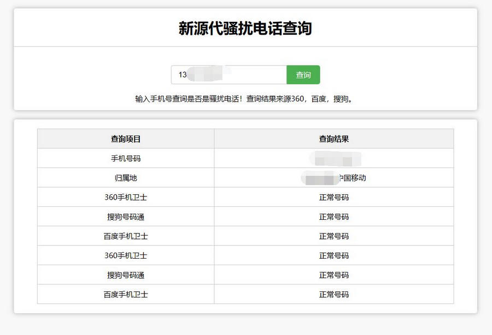
Task: Select the 手机号码 row label
Action: tap(125, 158)
